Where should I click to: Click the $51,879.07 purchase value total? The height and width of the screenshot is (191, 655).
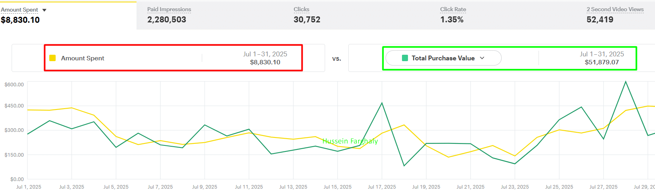(x=602, y=62)
